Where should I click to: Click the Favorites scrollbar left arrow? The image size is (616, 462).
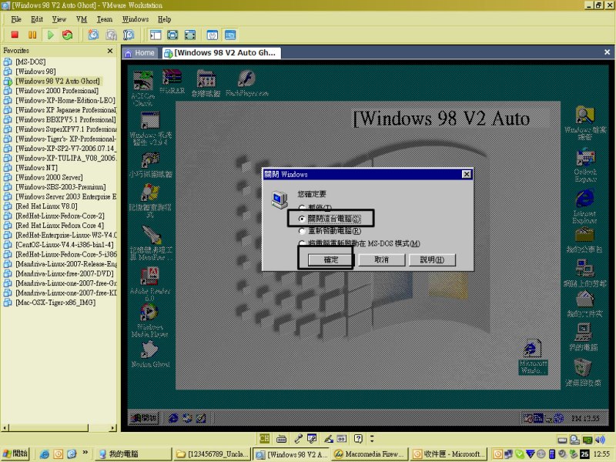pos(5,427)
